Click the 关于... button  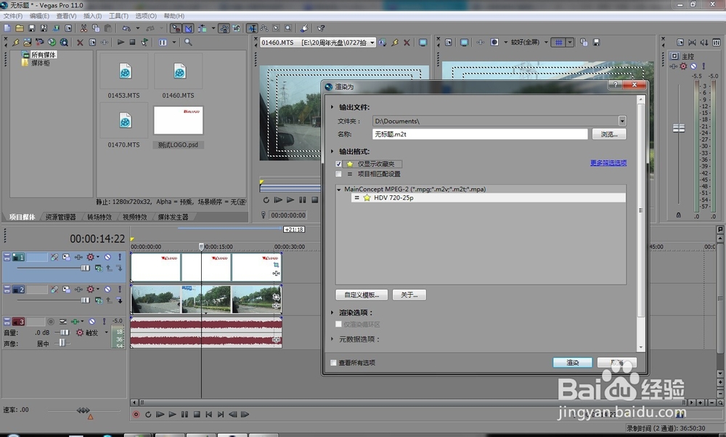pos(409,295)
